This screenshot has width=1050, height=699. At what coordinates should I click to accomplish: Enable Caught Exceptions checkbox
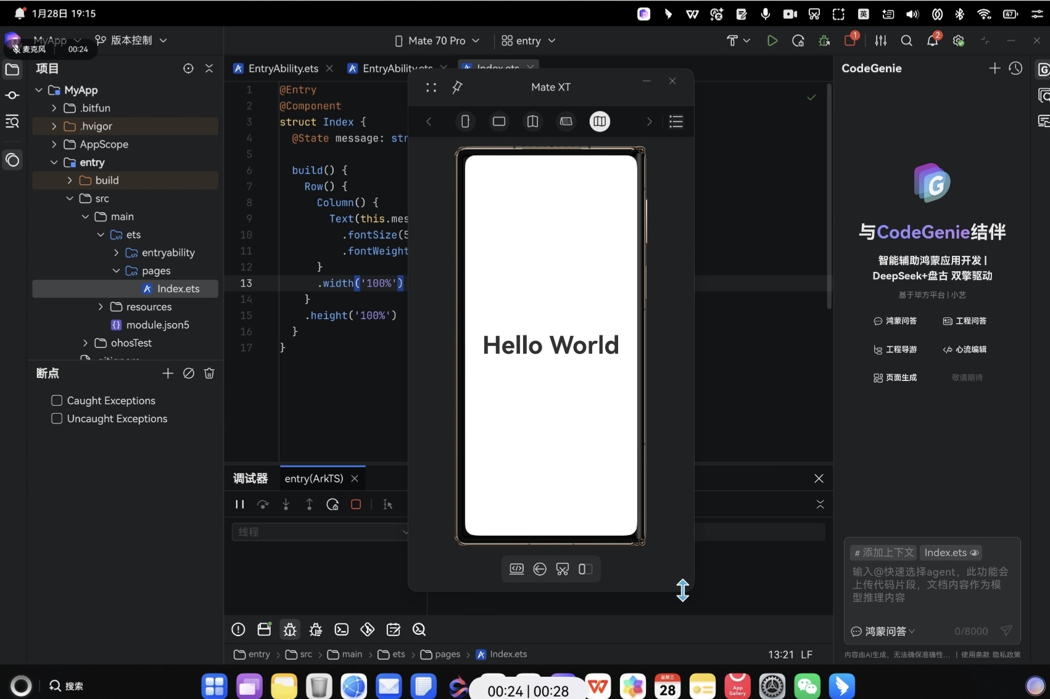[x=57, y=401]
